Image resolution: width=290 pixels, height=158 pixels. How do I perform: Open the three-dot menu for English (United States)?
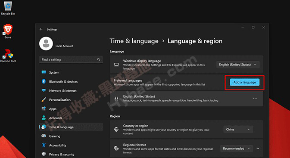(x=255, y=99)
